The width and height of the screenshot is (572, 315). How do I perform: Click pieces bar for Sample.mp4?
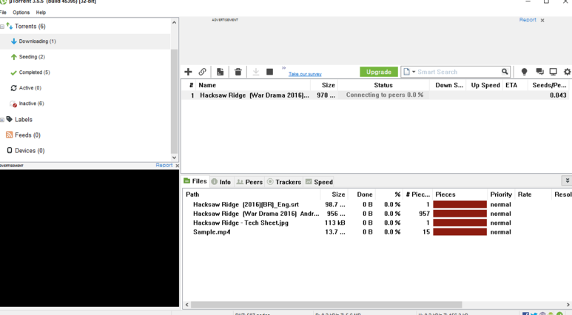click(460, 232)
